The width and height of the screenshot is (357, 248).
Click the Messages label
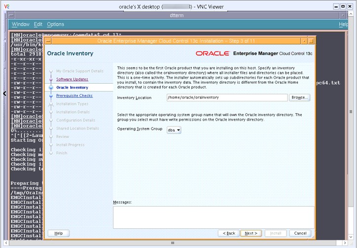pos(122,202)
